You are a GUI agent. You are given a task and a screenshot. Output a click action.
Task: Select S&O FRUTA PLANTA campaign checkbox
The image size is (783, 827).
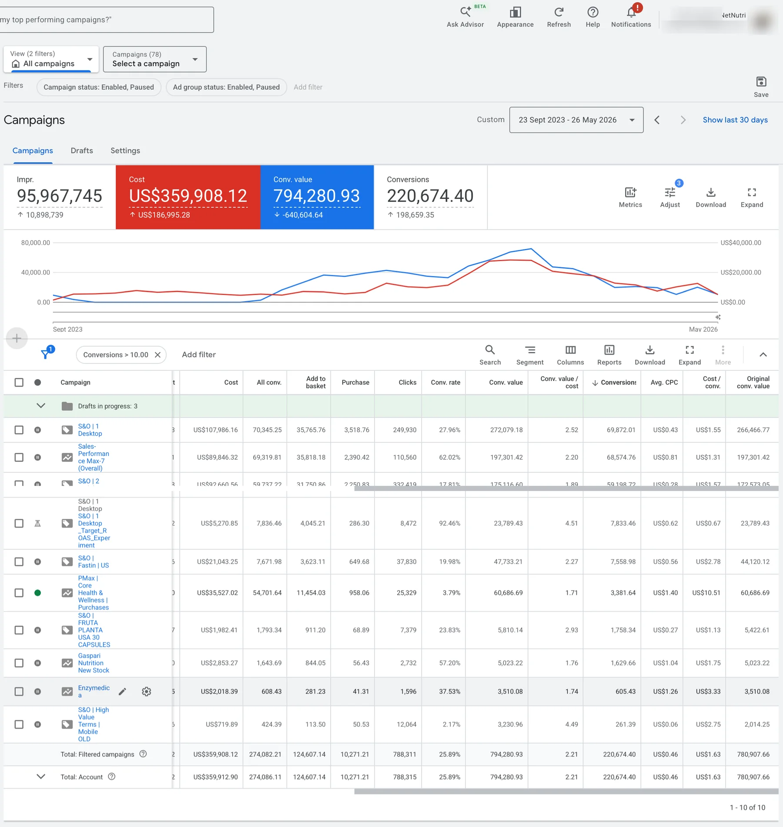pos(19,630)
